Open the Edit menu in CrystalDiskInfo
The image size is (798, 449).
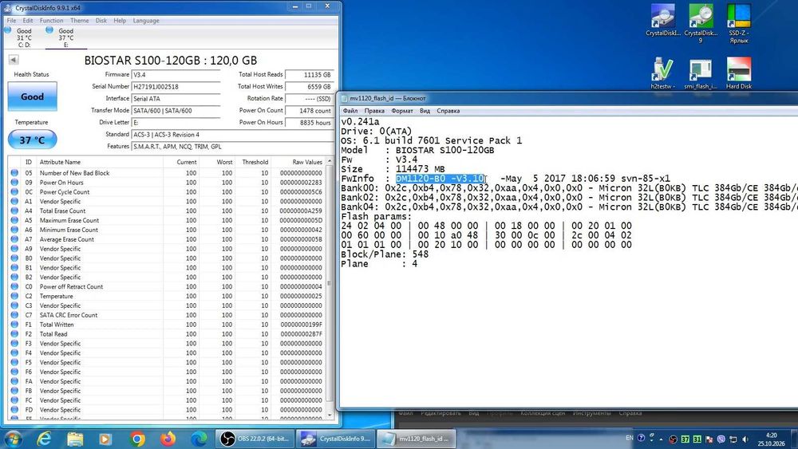[x=27, y=21]
